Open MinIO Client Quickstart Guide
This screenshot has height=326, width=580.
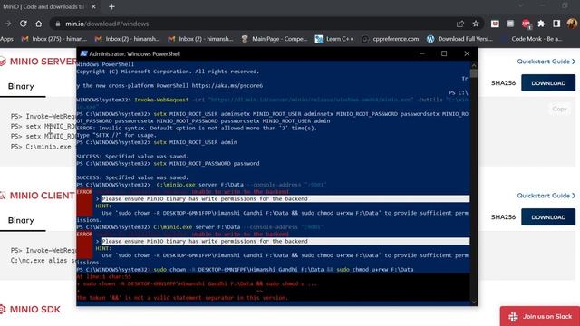[546, 196]
